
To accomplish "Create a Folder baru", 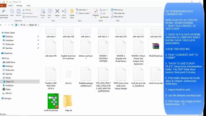I will (x=72, y=14).
